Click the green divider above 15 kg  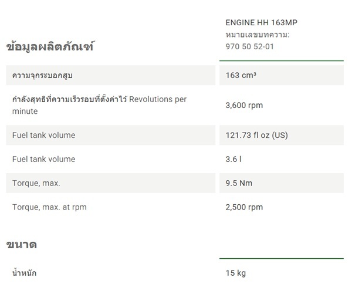pos(282,258)
